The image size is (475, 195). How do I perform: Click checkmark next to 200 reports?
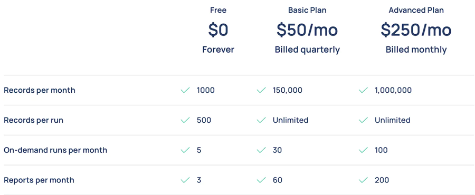[x=363, y=180]
